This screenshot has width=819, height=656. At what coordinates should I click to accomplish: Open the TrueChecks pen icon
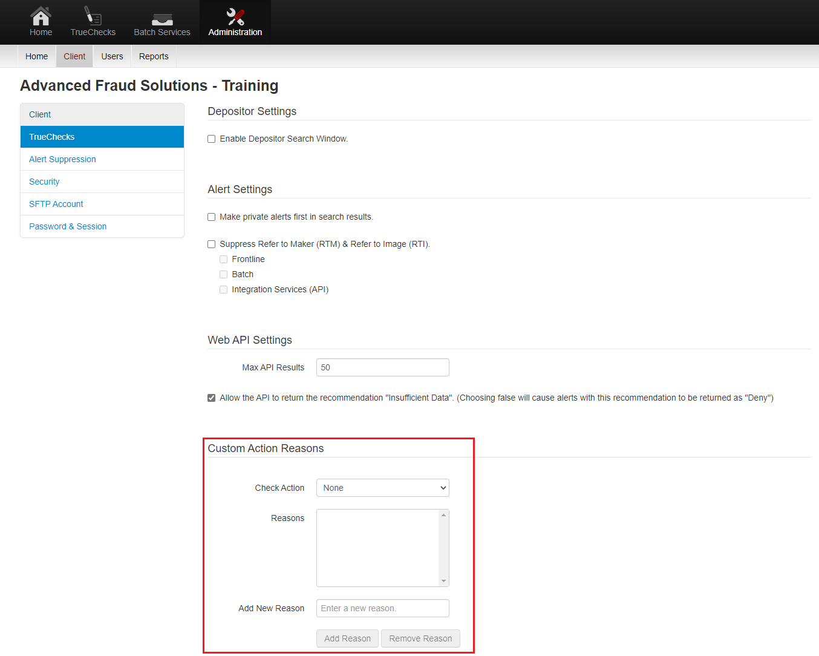tap(93, 16)
